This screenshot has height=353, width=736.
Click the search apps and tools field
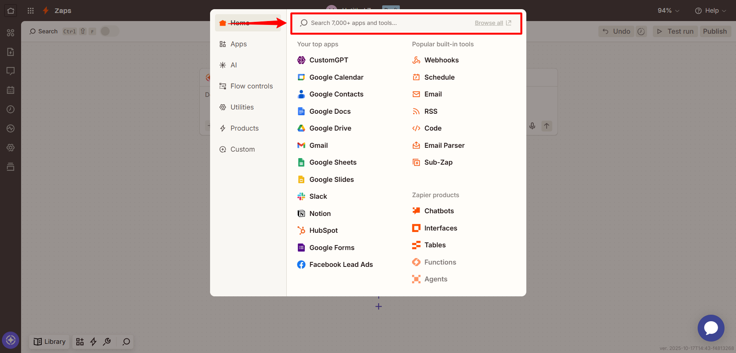(x=406, y=23)
